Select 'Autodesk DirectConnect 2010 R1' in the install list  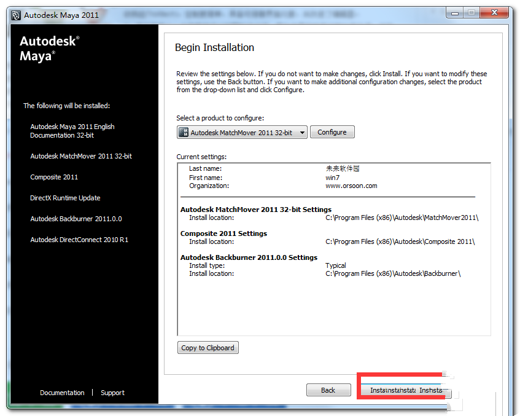(79, 240)
